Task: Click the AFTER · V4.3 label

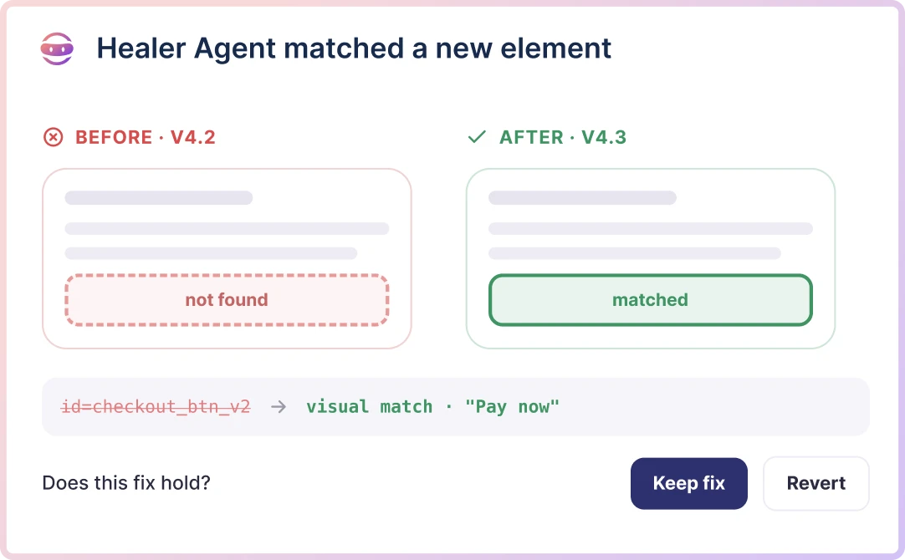Action: pos(563,137)
